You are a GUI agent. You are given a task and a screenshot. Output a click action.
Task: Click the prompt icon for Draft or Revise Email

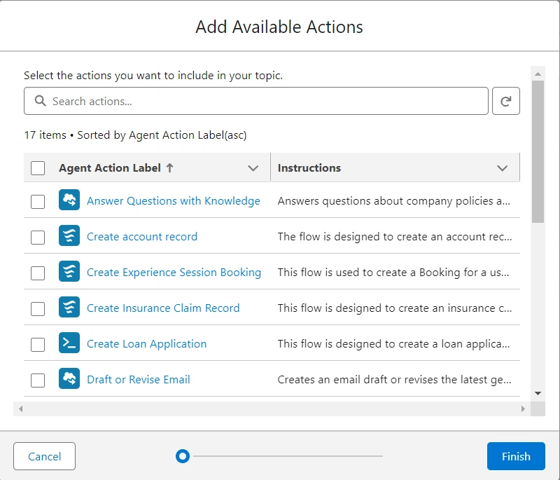[x=69, y=379]
